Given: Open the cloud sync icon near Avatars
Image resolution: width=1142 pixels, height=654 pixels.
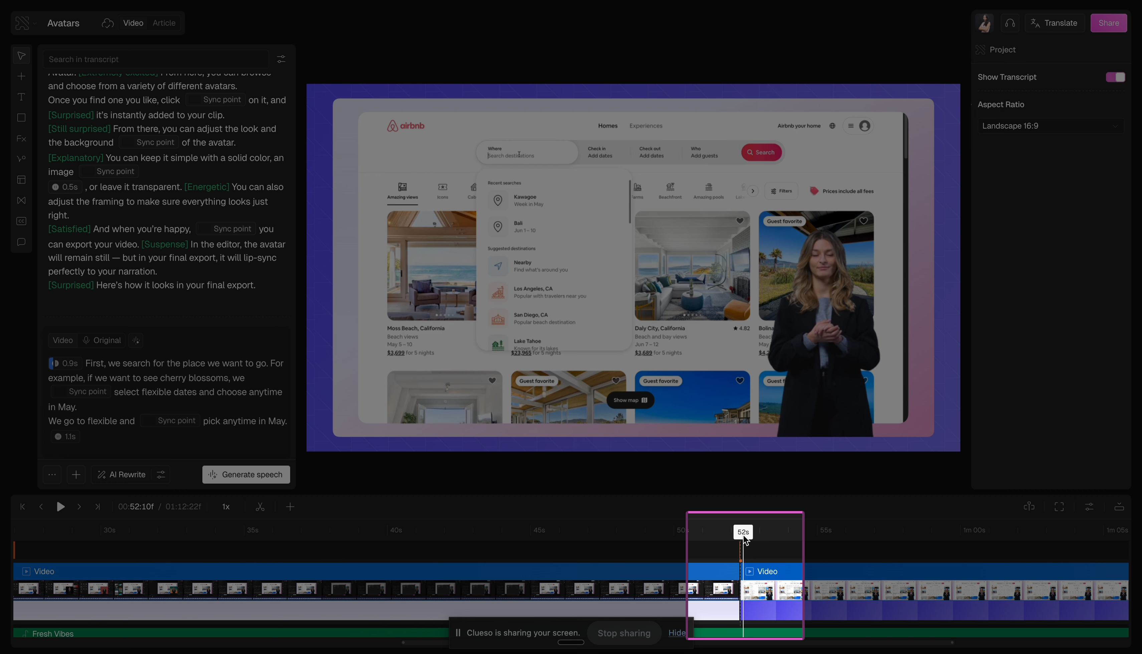Looking at the screenshot, I should pos(108,23).
